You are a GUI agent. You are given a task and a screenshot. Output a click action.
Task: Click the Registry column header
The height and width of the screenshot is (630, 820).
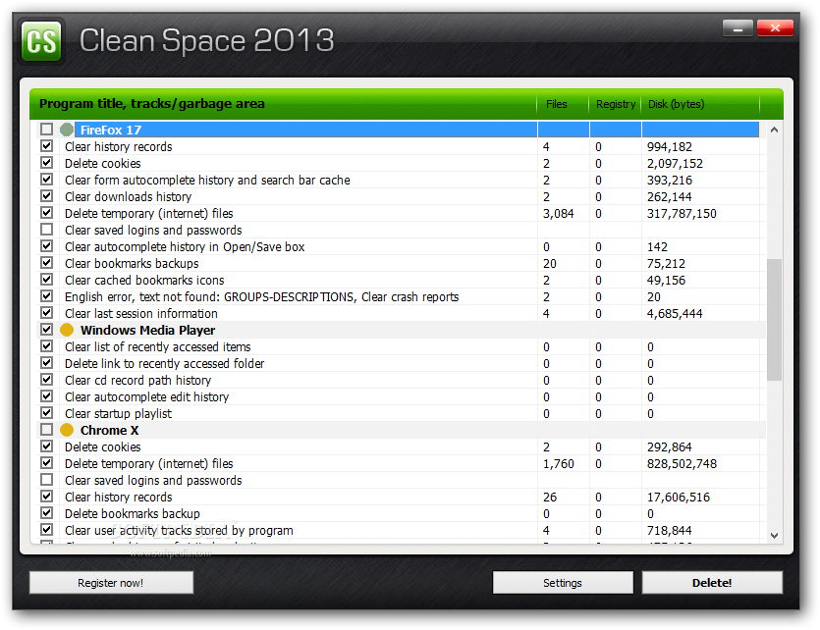pos(616,104)
